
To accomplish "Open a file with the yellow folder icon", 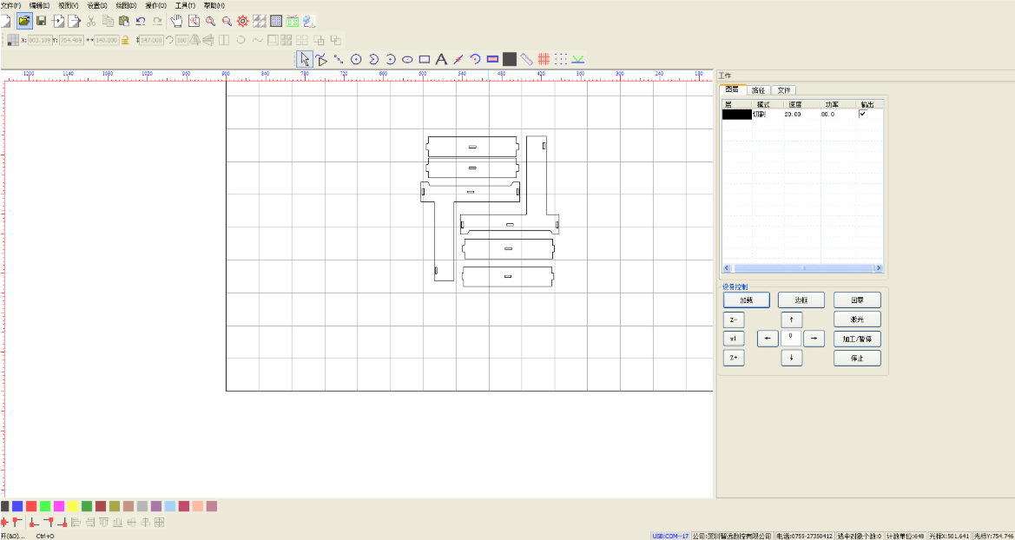I will point(24,21).
